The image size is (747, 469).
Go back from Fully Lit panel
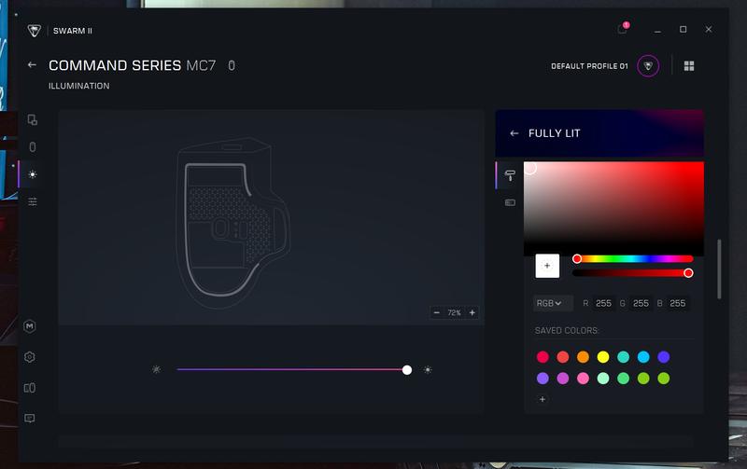pyautogui.click(x=514, y=133)
